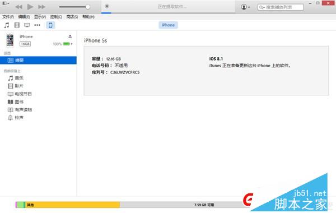Eject the iPhone with eject icon
The image size is (336, 213).
(70, 36)
